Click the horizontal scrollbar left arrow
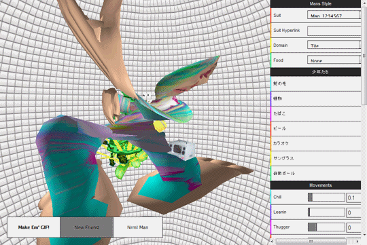This screenshot has height=245, width=367. coord(273,241)
